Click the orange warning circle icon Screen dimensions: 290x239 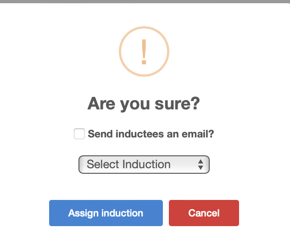click(x=144, y=51)
